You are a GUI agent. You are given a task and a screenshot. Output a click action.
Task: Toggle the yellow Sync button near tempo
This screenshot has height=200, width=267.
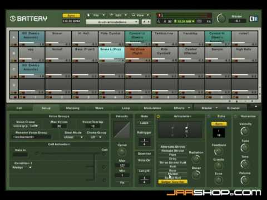[x=71, y=16]
